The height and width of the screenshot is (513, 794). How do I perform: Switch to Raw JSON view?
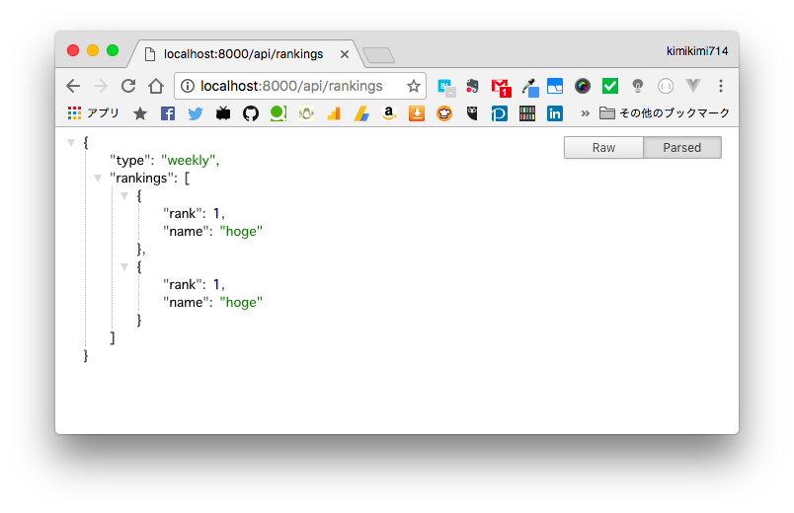[x=603, y=148]
